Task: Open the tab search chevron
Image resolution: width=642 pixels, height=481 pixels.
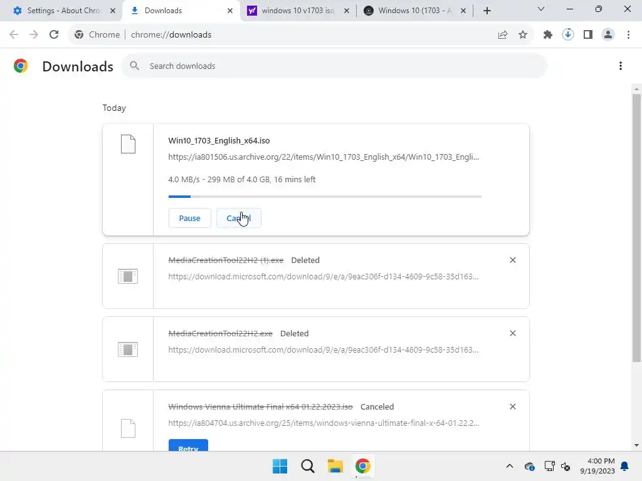Action: pos(541,9)
